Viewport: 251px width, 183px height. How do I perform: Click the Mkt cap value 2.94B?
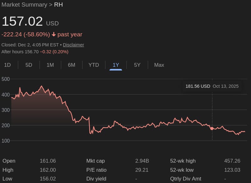click(x=142, y=161)
